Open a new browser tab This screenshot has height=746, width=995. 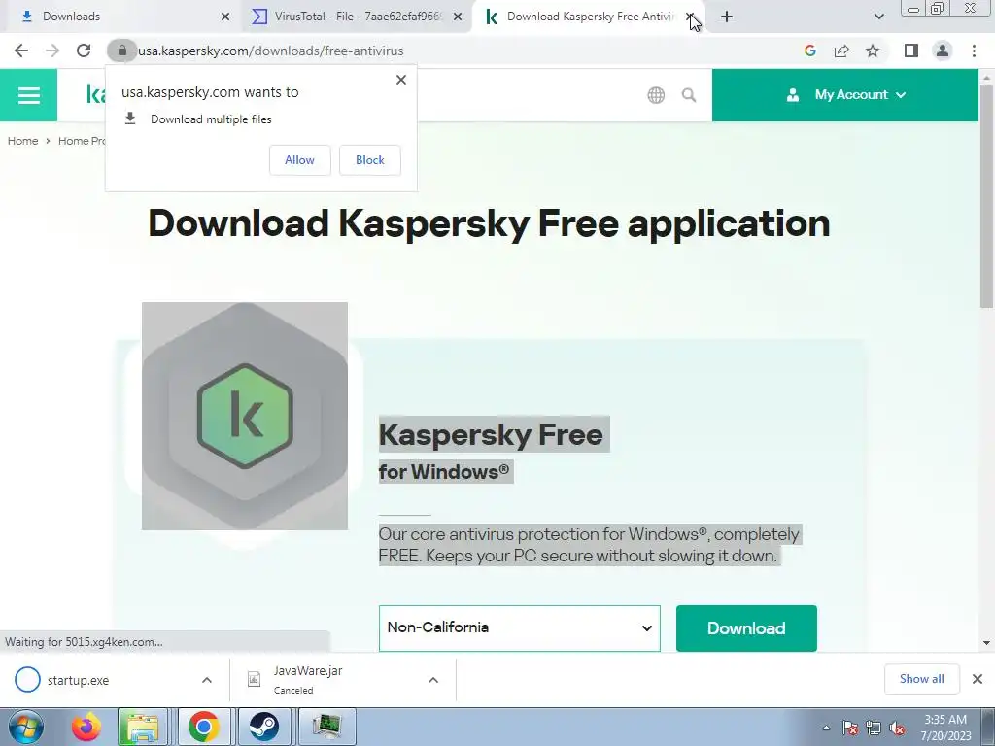tap(727, 17)
